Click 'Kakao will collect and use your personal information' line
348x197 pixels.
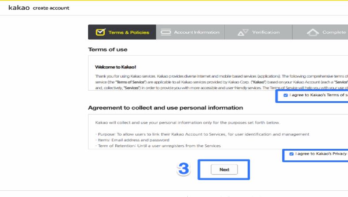point(188,123)
